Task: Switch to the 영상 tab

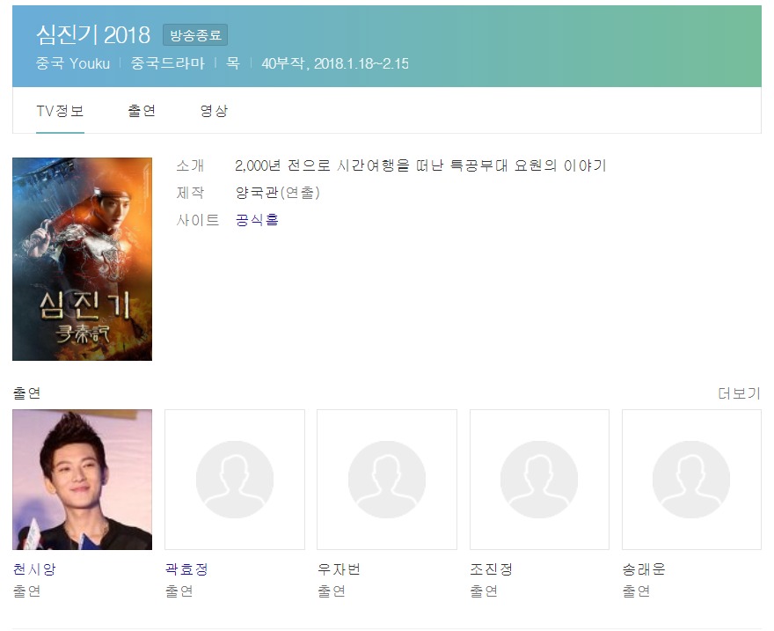Action: [x=214, y=111]
